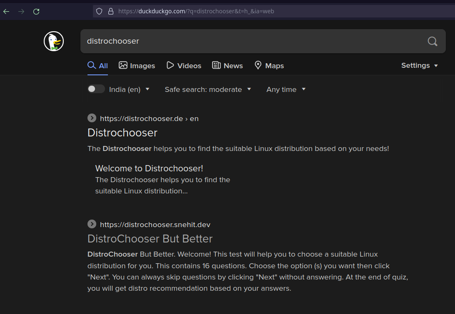The height and width of the screenshot is (314, 455).
Task: Reload the page with refresh icon
Action: coord(36,12)
